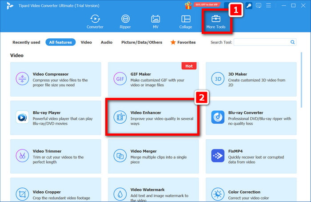Image resolution: width=311 pixels, height=202 pixels.
Task: Click the register key icon
Action: [x=249, y=5]
